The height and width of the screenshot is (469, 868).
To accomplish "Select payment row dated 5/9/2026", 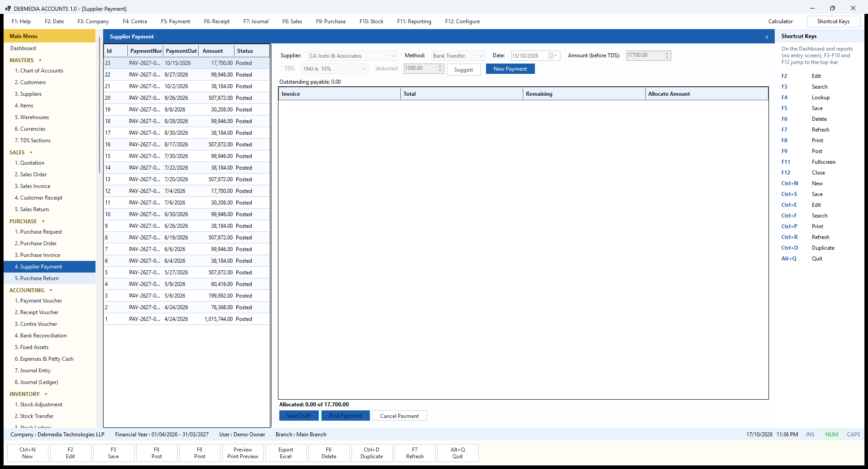I will point(187,284).
